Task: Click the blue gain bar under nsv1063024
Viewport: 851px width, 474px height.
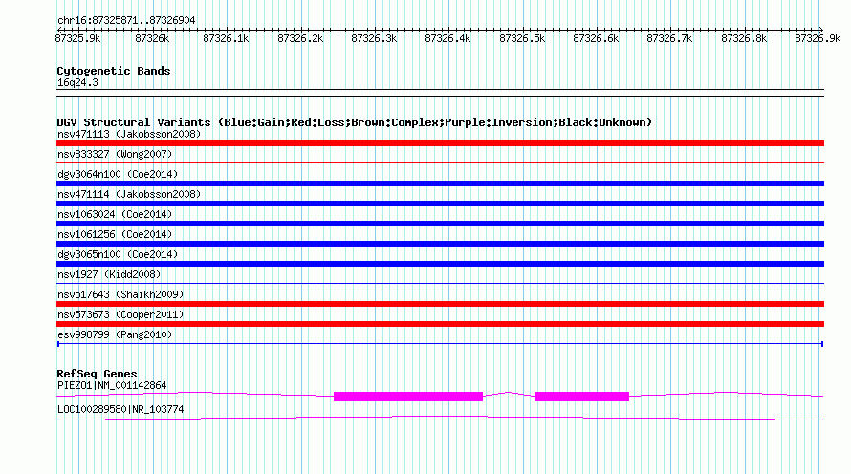Action: click(440, 224)
